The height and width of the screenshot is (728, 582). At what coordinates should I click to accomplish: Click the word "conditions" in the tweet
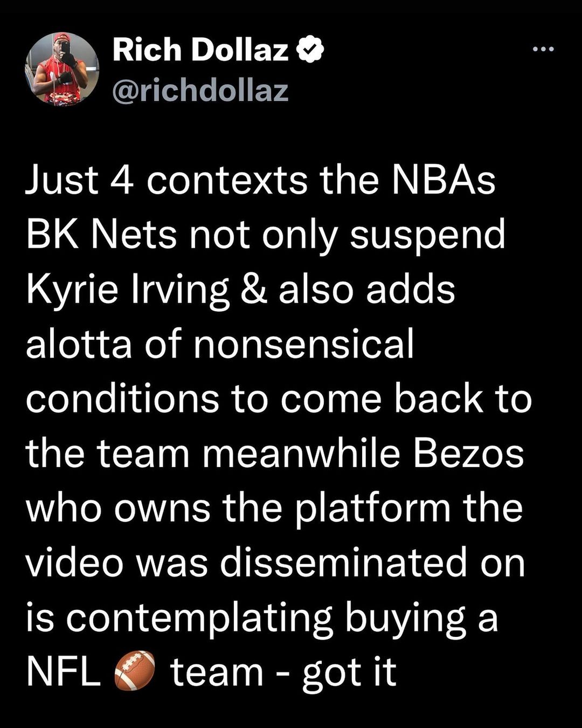[122, 399]
